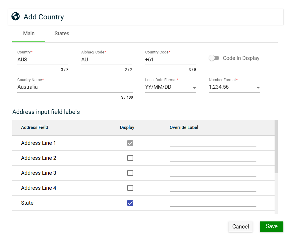
Task: Click Override Label field for Address Line 1
Action: pos(213,143)
